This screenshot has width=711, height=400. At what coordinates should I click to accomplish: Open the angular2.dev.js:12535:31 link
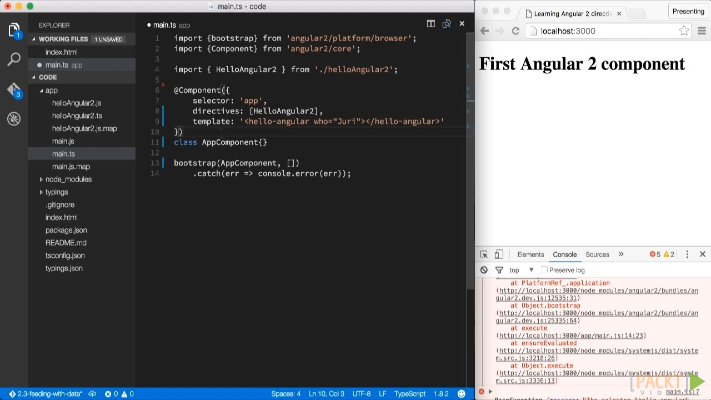click(x=597, y=294)
